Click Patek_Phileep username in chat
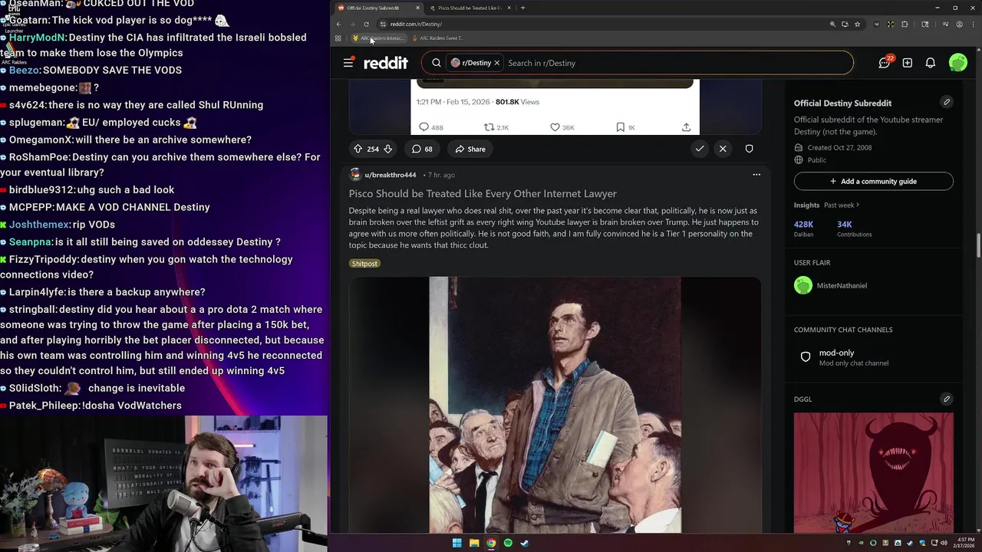The height and width of the screenshot is (552, 982). tap(44, 406)
